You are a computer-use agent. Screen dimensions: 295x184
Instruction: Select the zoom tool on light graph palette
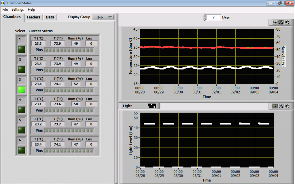click(x=281, y=106)
